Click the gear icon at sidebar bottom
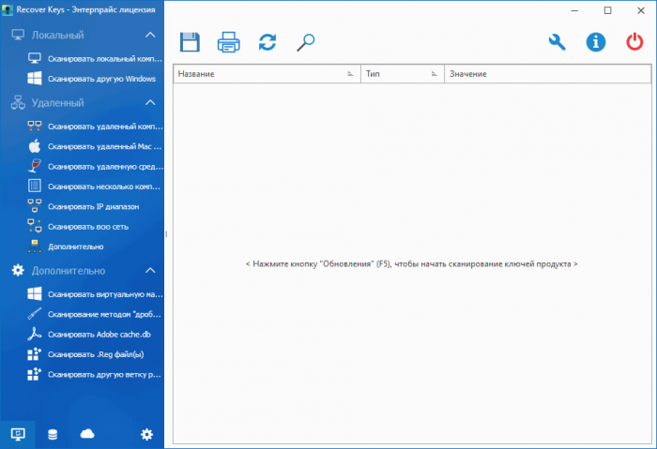This screenshot has height=449, width=657. point(146,433)
